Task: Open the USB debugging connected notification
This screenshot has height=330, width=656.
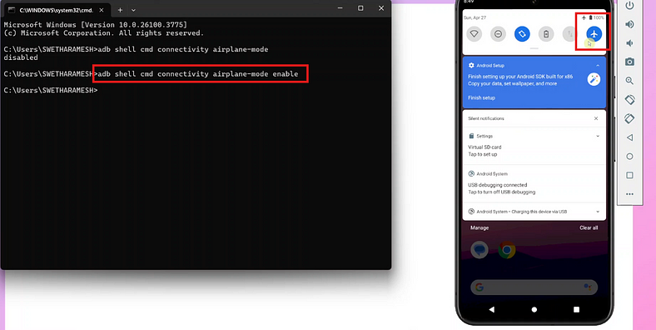Action: [x=534, y=184]
